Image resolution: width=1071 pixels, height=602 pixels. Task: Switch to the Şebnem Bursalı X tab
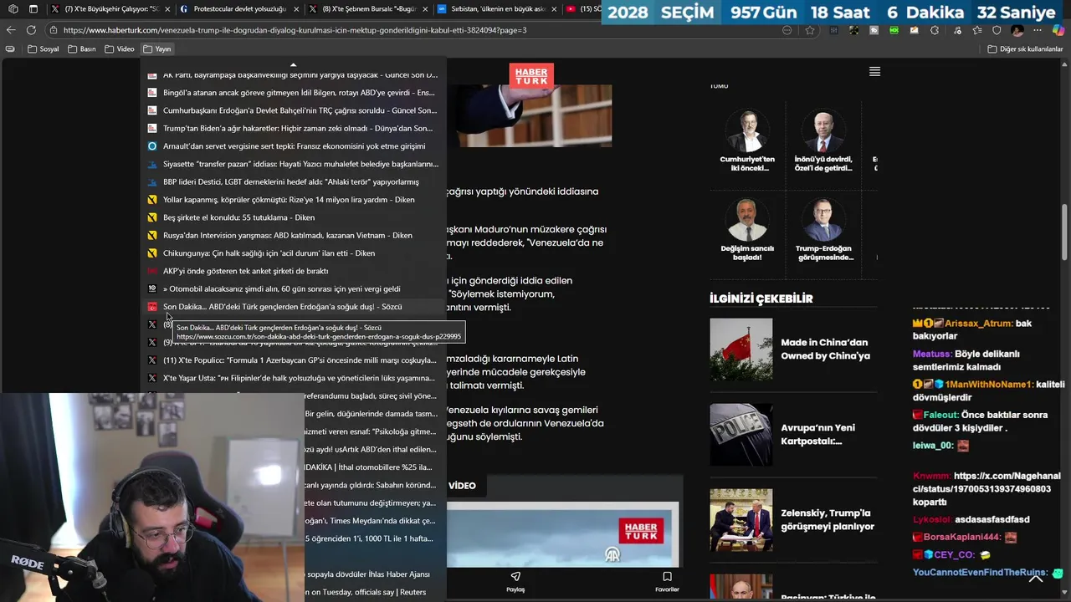click(368, 9)
